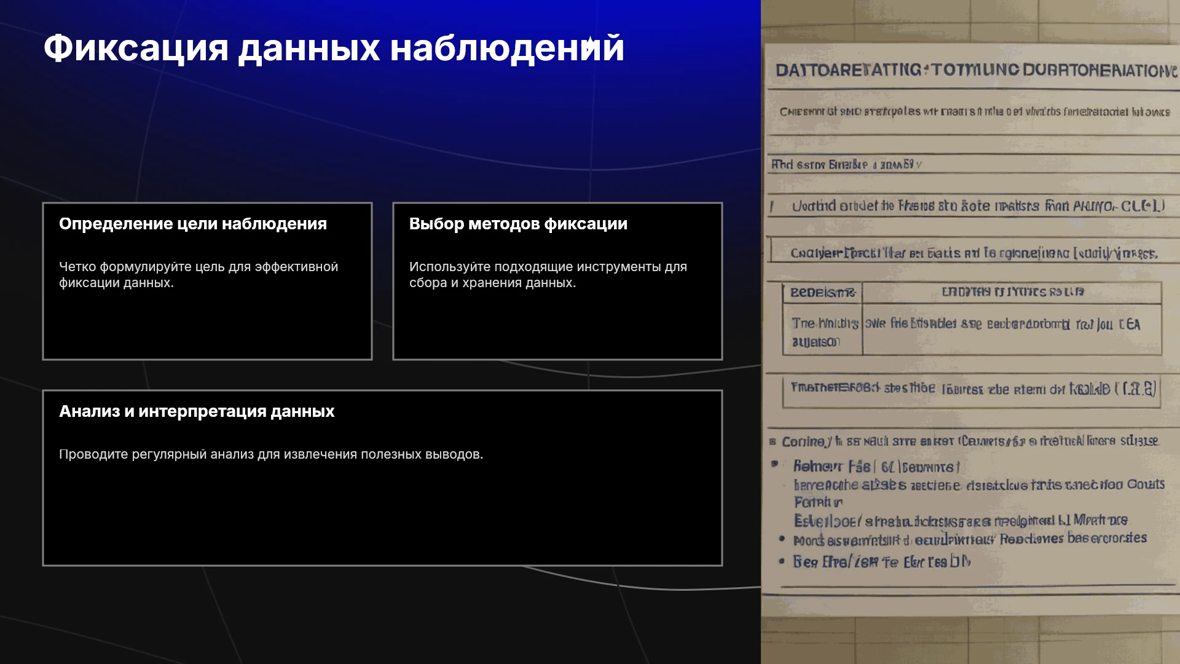The width and height of the screenshot is (1180, 664).
Task: Click the "Caalyer" boxed line in the document photo
Action: point(974,253)
